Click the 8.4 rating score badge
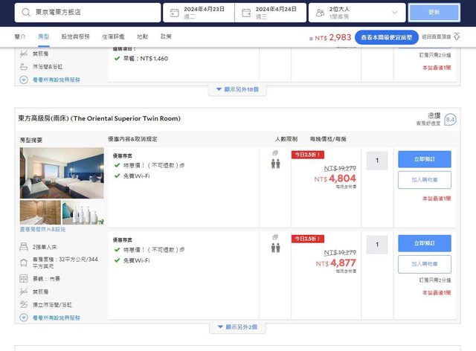This screenshot has height=351, width=476. (450, 120)
